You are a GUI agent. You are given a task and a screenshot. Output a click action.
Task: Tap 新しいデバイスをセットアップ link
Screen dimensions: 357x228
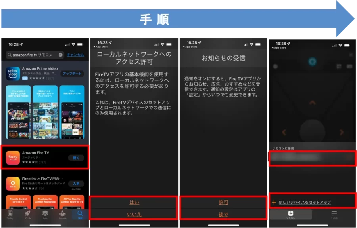(x=305, y=202)
